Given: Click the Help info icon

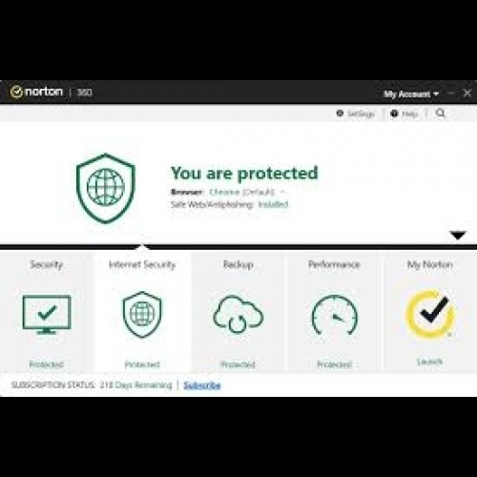Looking at the screenshot, I should pos(394,114).
